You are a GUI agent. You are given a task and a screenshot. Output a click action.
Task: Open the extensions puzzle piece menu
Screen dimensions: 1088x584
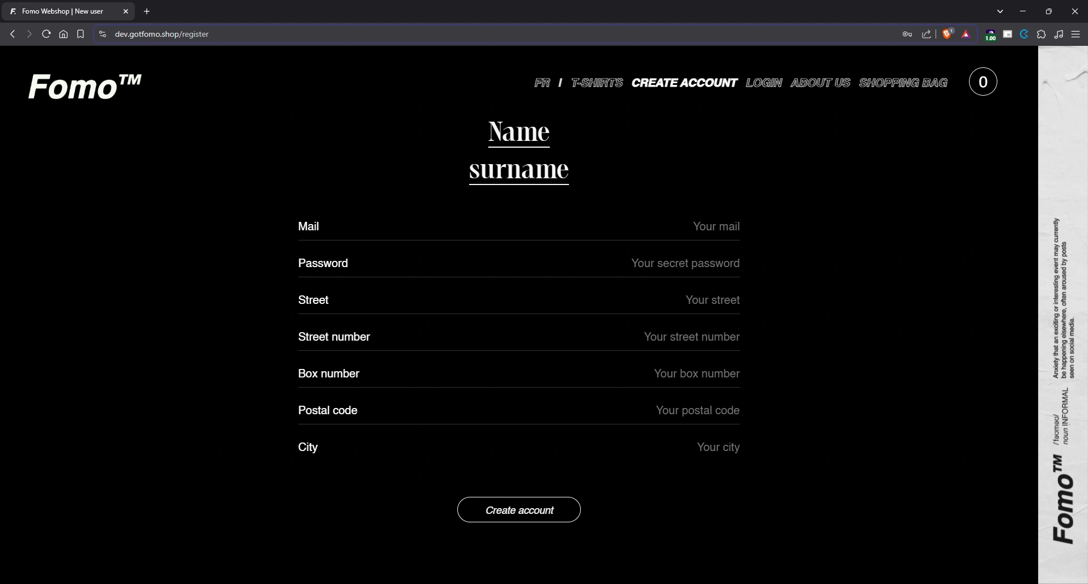(1042, 34)
